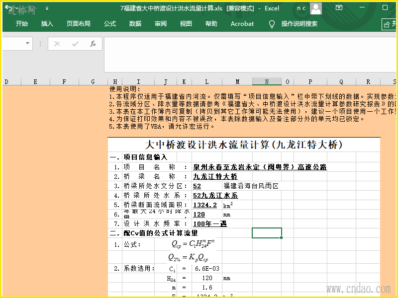Click the 系数选用 label cell

point(139,269)
